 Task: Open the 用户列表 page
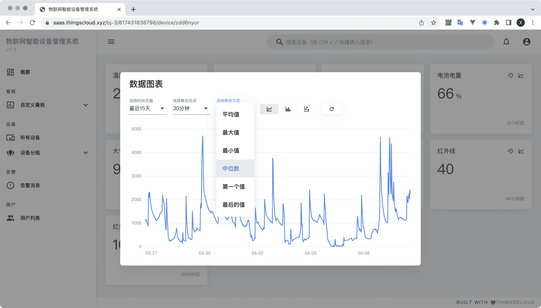pyautogui.click(x=30, y=218)
